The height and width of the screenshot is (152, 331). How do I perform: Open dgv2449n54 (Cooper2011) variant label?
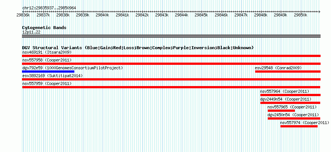[286, 99]
